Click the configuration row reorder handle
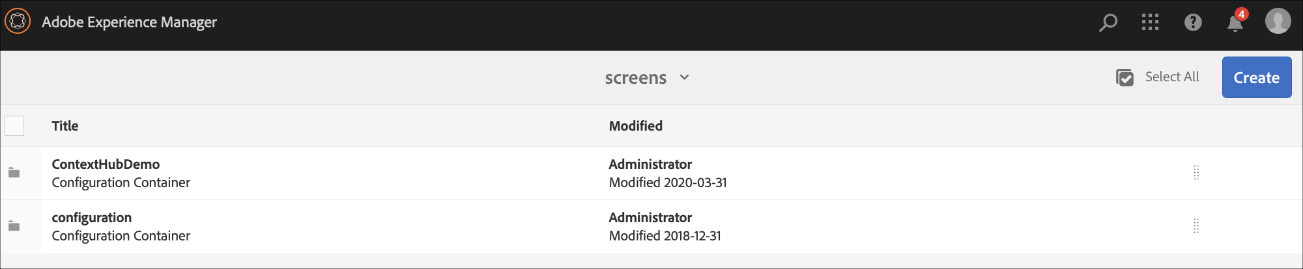This screenshot has height=269, width=1303. pos(1196,226)
